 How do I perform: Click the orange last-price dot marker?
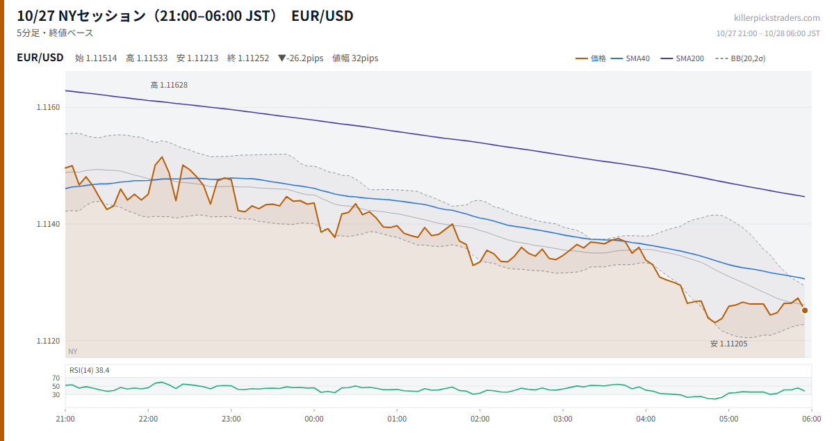[x=805, y=310]
